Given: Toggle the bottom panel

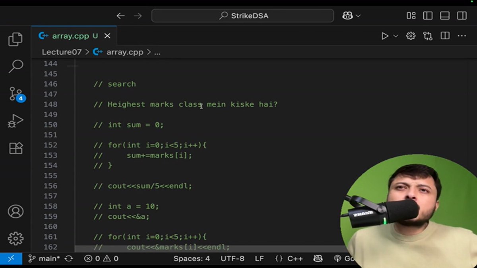Looking at the screenshot, I should (x=445, y=16).
